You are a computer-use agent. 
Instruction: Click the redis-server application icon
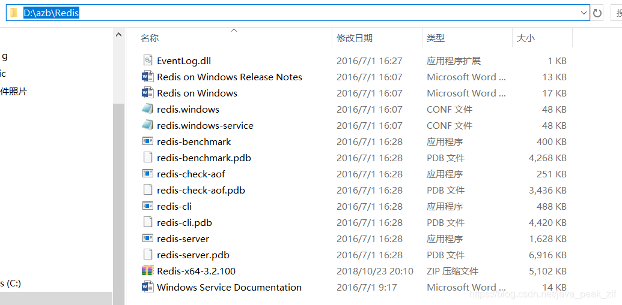click(148, 238)
